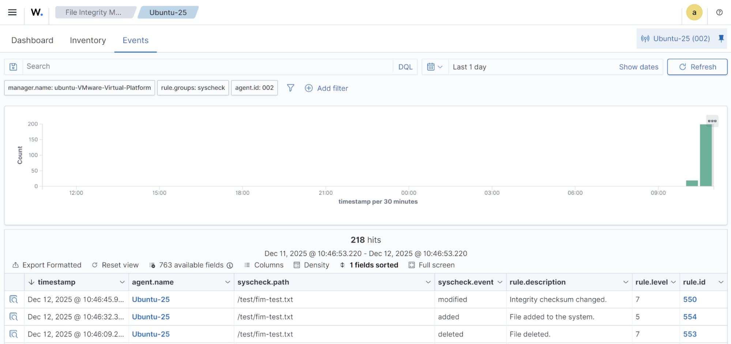Toggle Full screen table view
This screenshot has height=344, width=731.
[432, 265]
